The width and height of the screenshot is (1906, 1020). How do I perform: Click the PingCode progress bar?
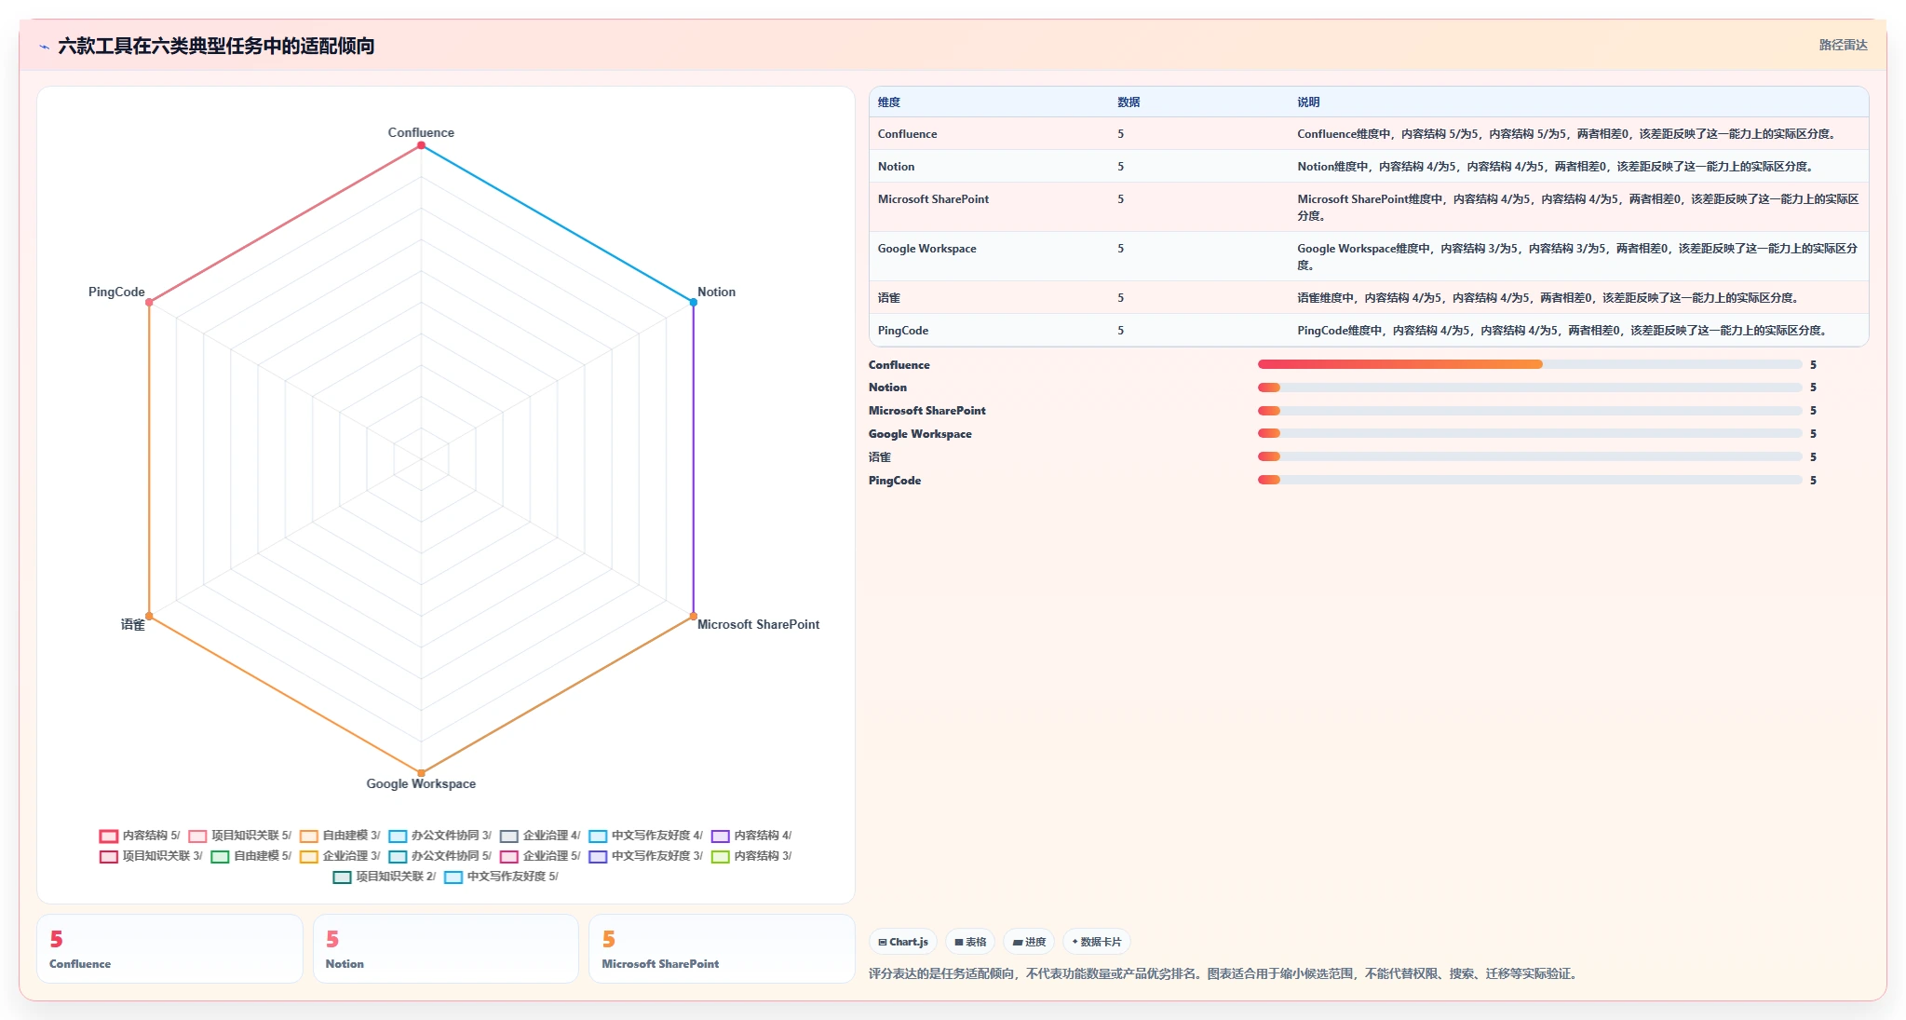click(x=1530, y=480)
